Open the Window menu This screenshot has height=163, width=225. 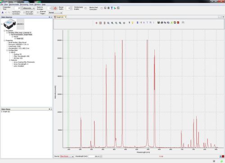[x=37, y=5]
